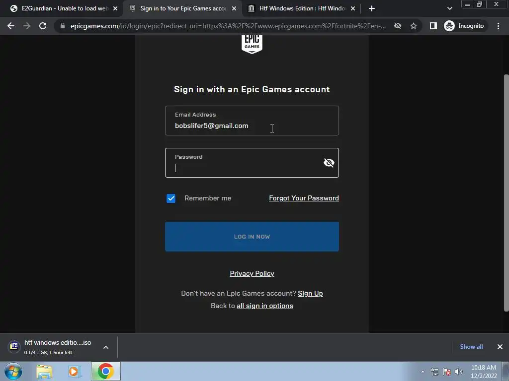Close the Htf Windows Edition tab

(353, 8)
